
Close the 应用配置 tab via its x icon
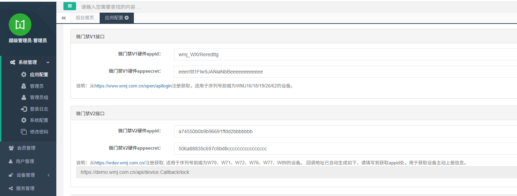point(127,18)
